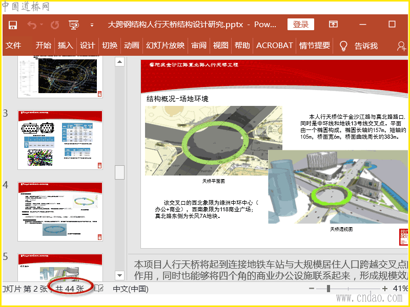Click the 登录 sign-in button
This screenshot has width=410, height=307.
click(x=301, y=25)
